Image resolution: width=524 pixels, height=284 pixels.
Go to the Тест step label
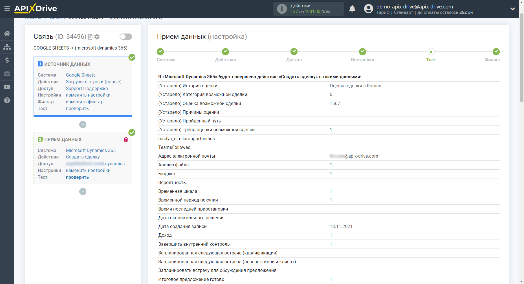point(431,60)
